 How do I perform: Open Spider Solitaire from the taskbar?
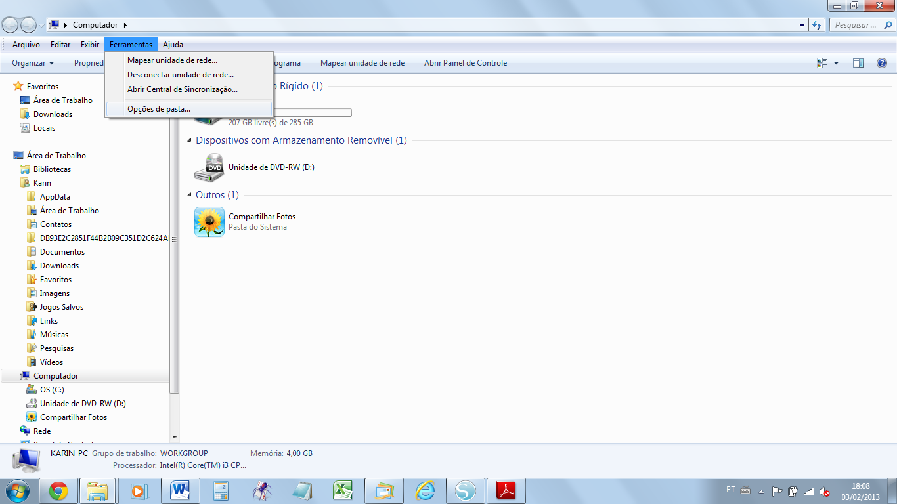pos(263,491)
